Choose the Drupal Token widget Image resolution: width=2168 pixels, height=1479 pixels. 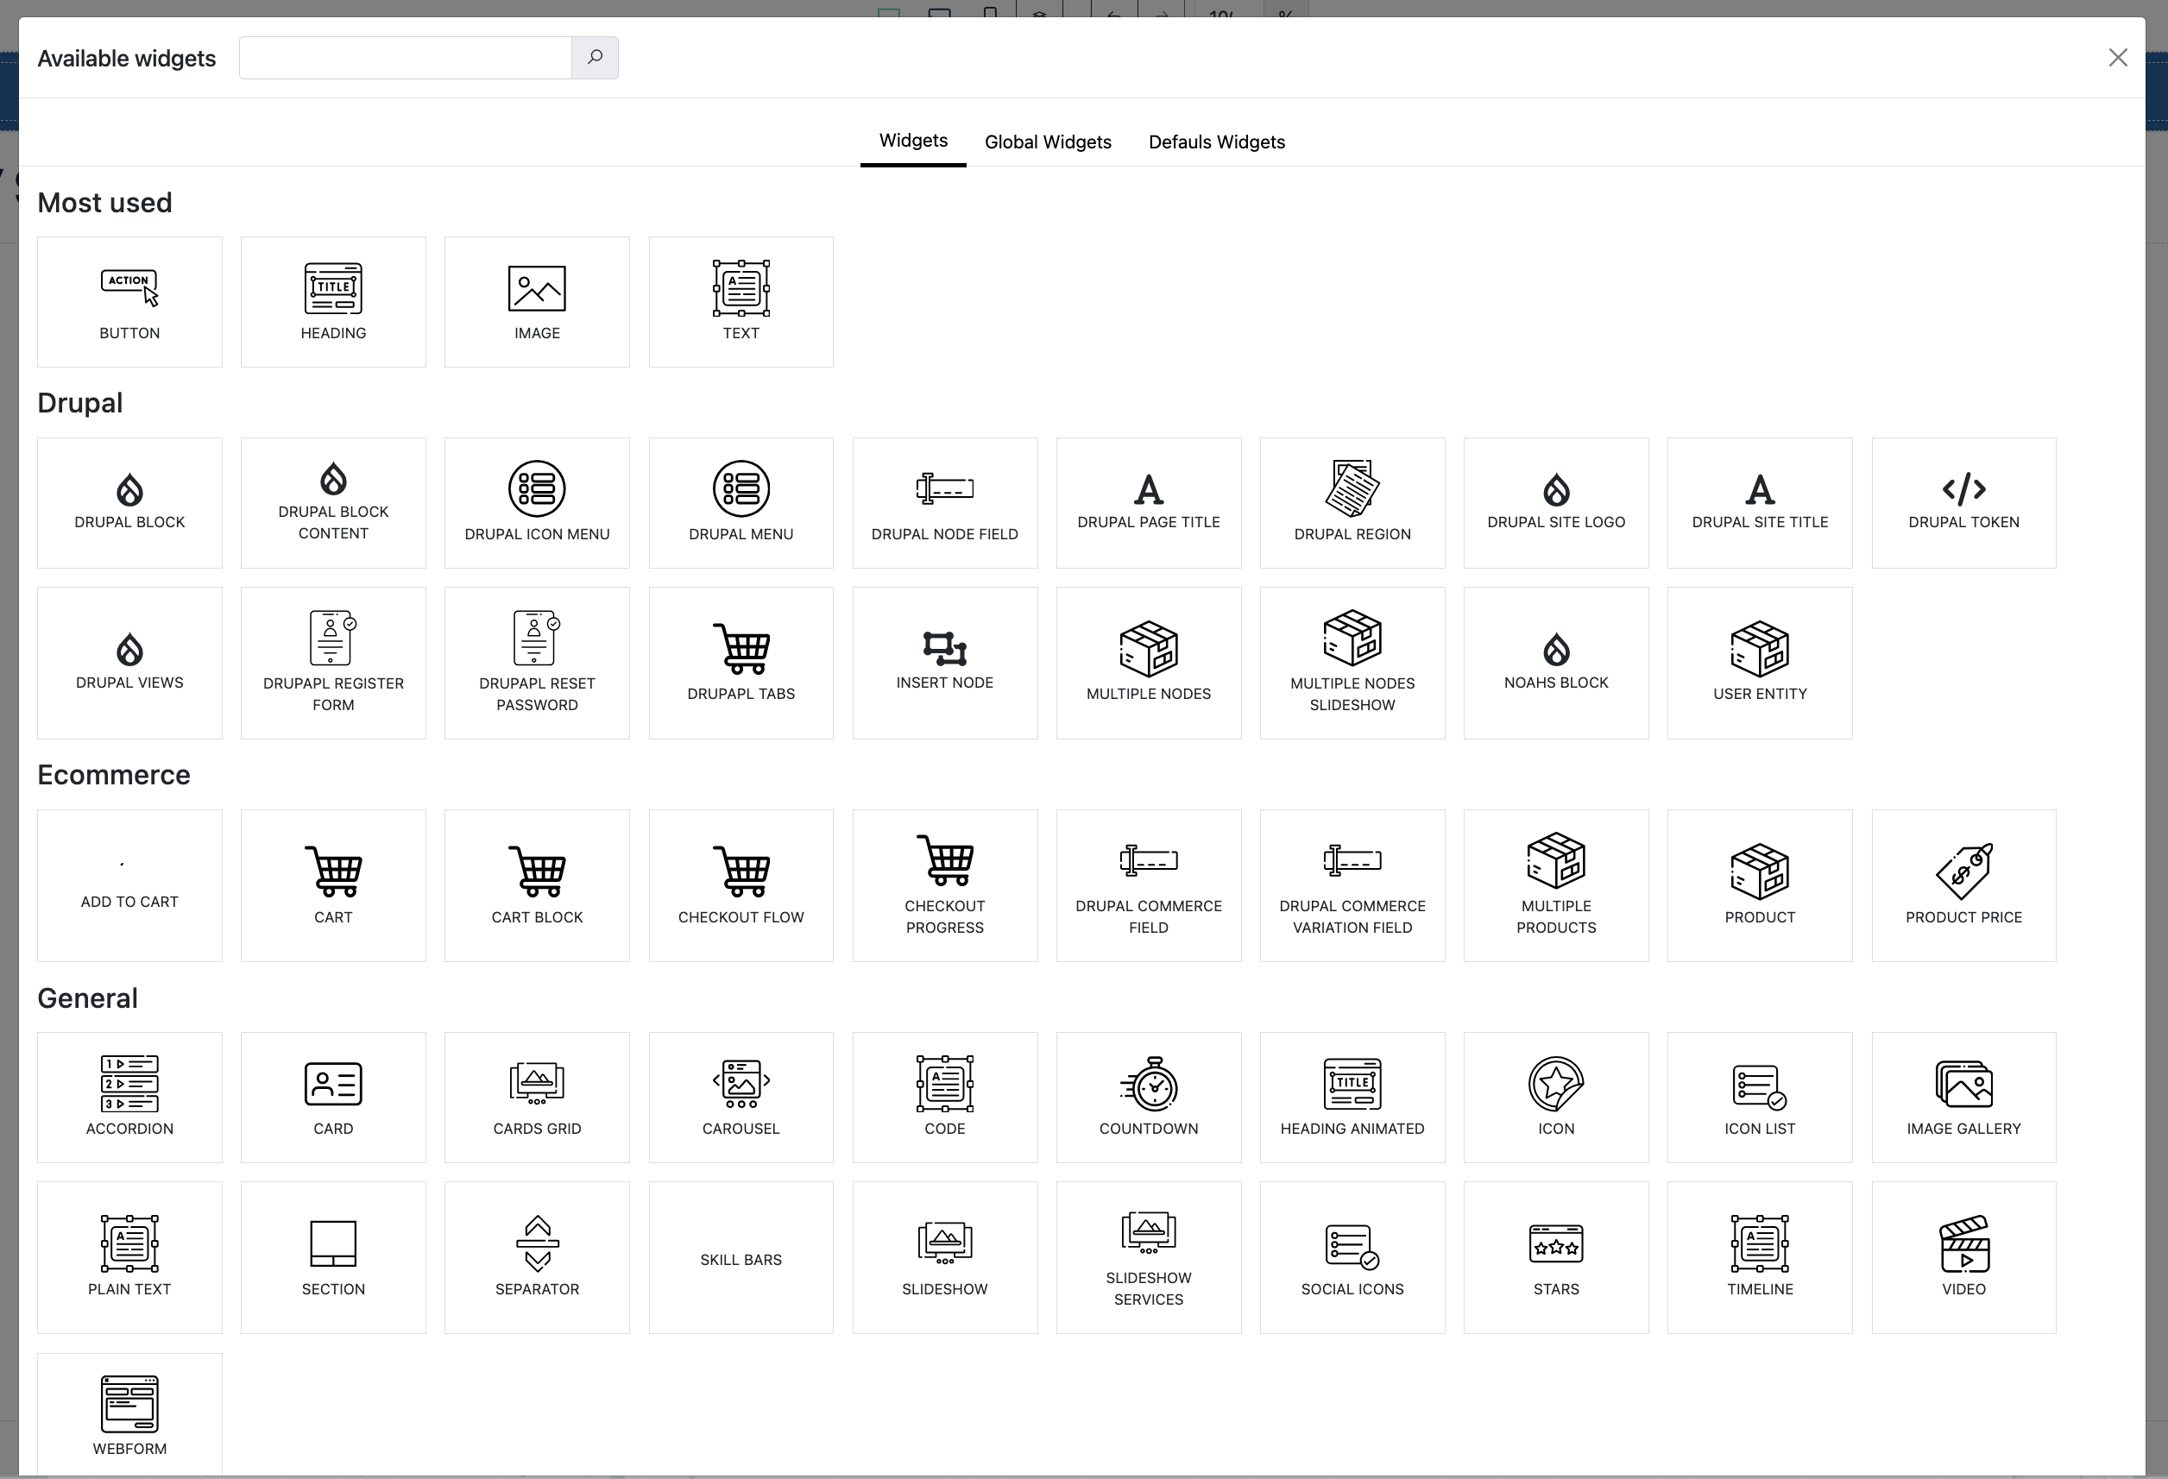[1963, 503]
